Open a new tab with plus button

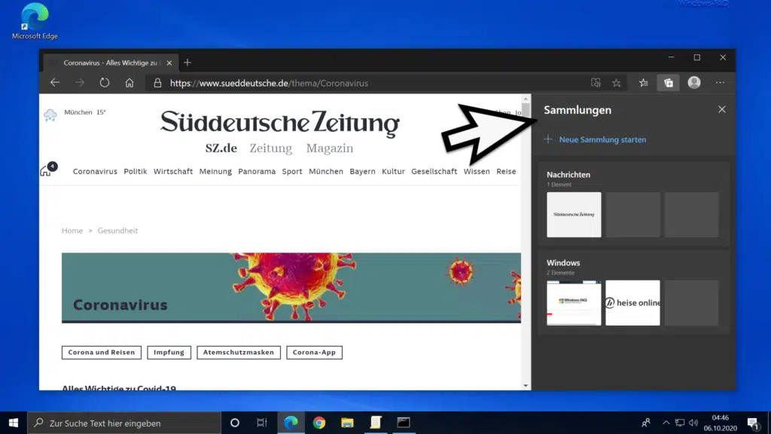pyautogui.click(x=187, y=63)
